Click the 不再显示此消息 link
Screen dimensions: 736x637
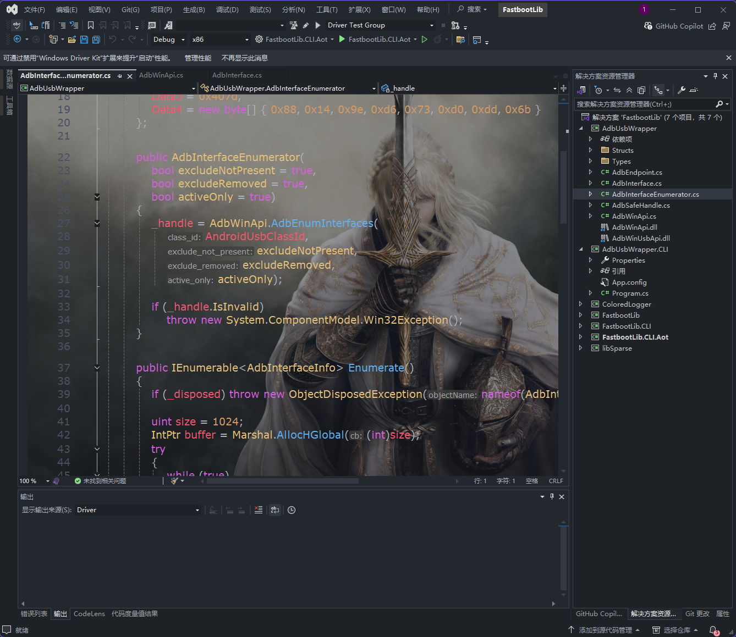tap(245, 58)
